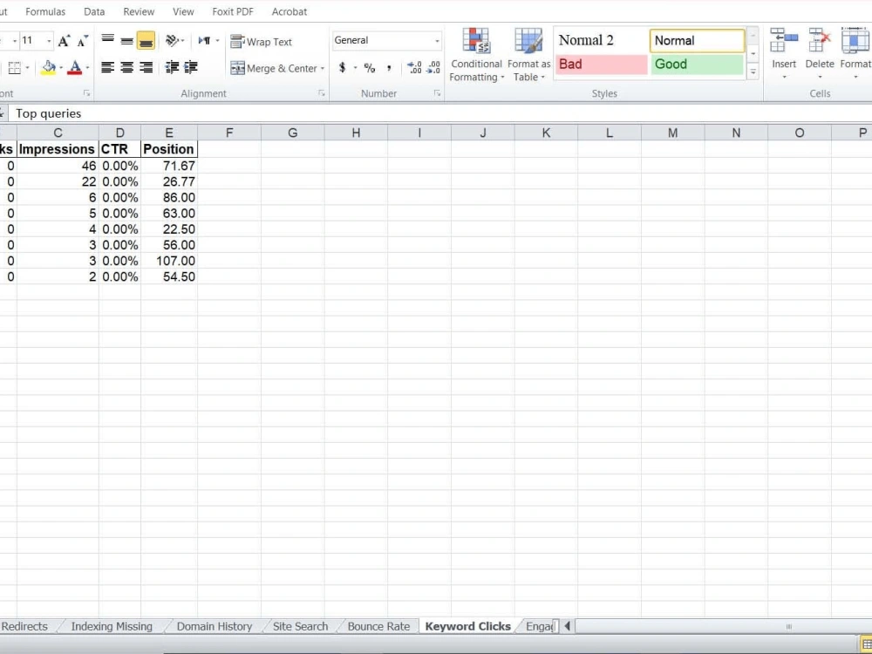Center text horizontally in the cell
This screenshot has height=654, width=872.
tap(126, 67)
